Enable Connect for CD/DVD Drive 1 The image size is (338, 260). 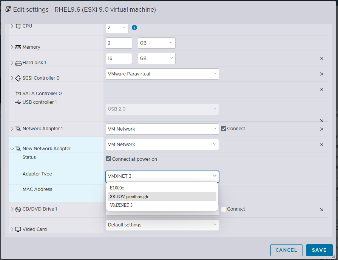point(224,209)
